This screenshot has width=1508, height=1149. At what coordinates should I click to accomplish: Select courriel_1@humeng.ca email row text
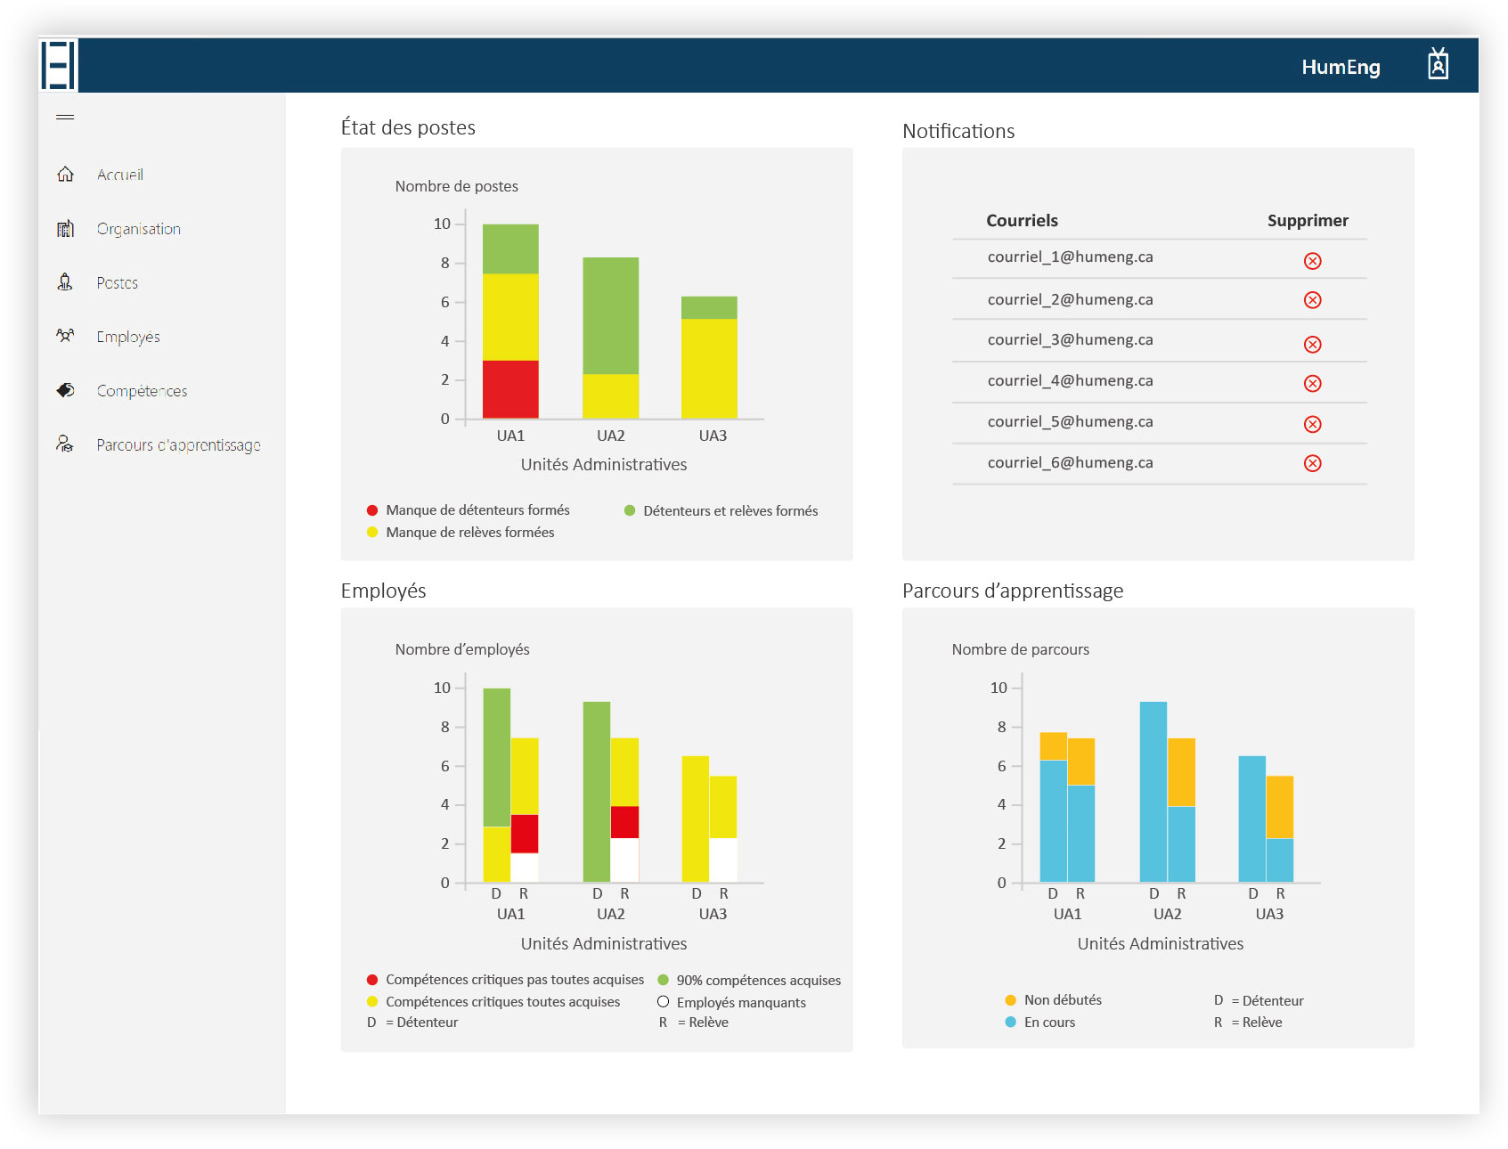(x=1070, y=257)
